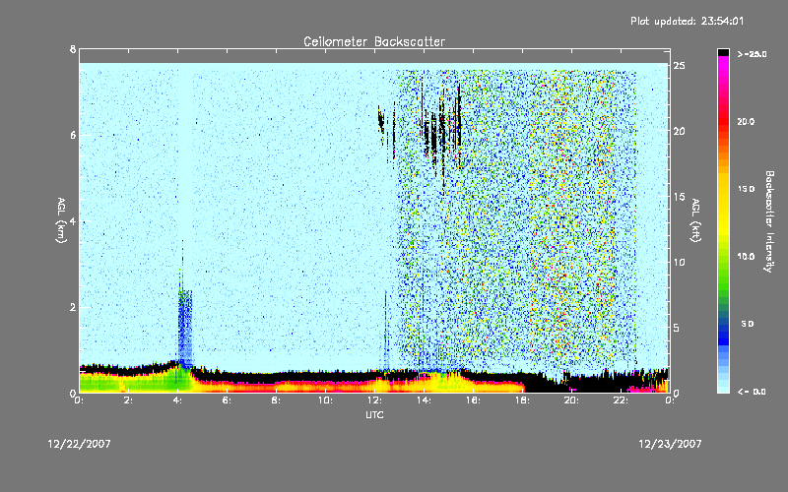788x492 pixels.
Task: Click the "8" tick on the km axis
Action: point(73,49)
